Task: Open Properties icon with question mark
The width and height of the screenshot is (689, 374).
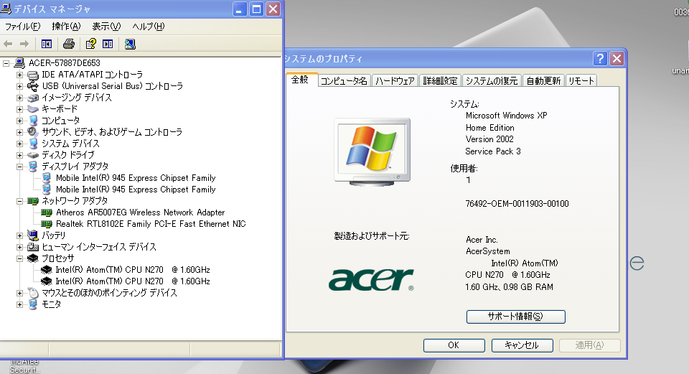Action: [91, 44]
